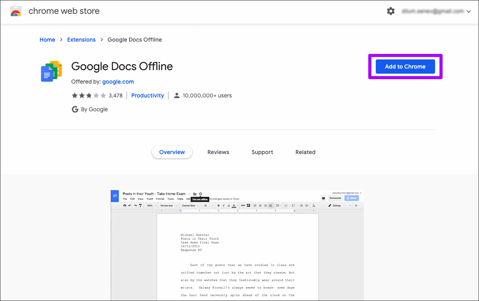Star the Take Home Exam document
This screenshot has width=479, height=301.
point(189,193)
